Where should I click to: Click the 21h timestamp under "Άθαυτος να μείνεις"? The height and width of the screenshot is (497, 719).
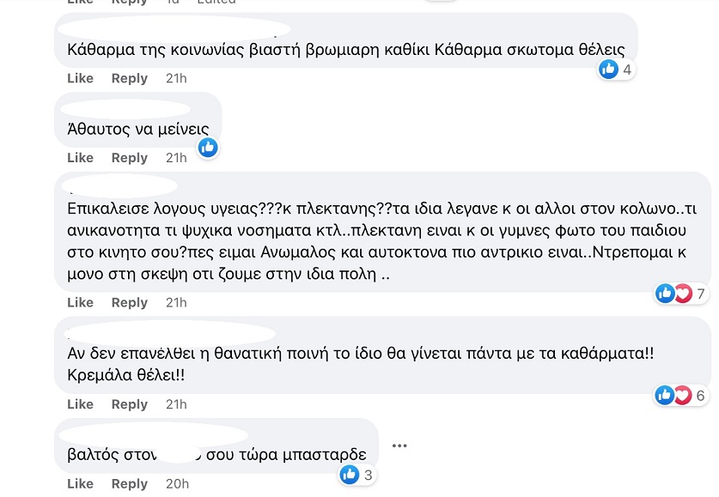pos(176,158)
